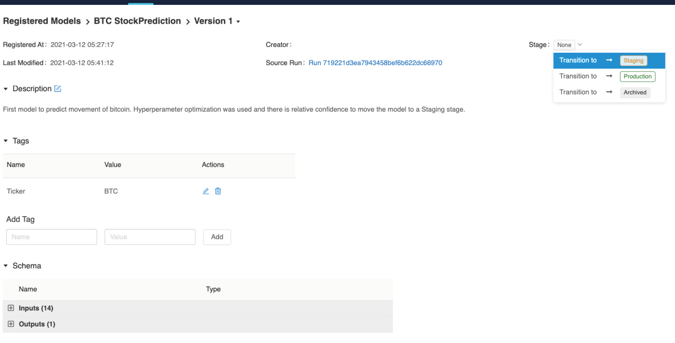Image resolution: width=675 pixels, height=343 pixels.
Task: Collapse the Tags section
Action: (x=6, y=141)
